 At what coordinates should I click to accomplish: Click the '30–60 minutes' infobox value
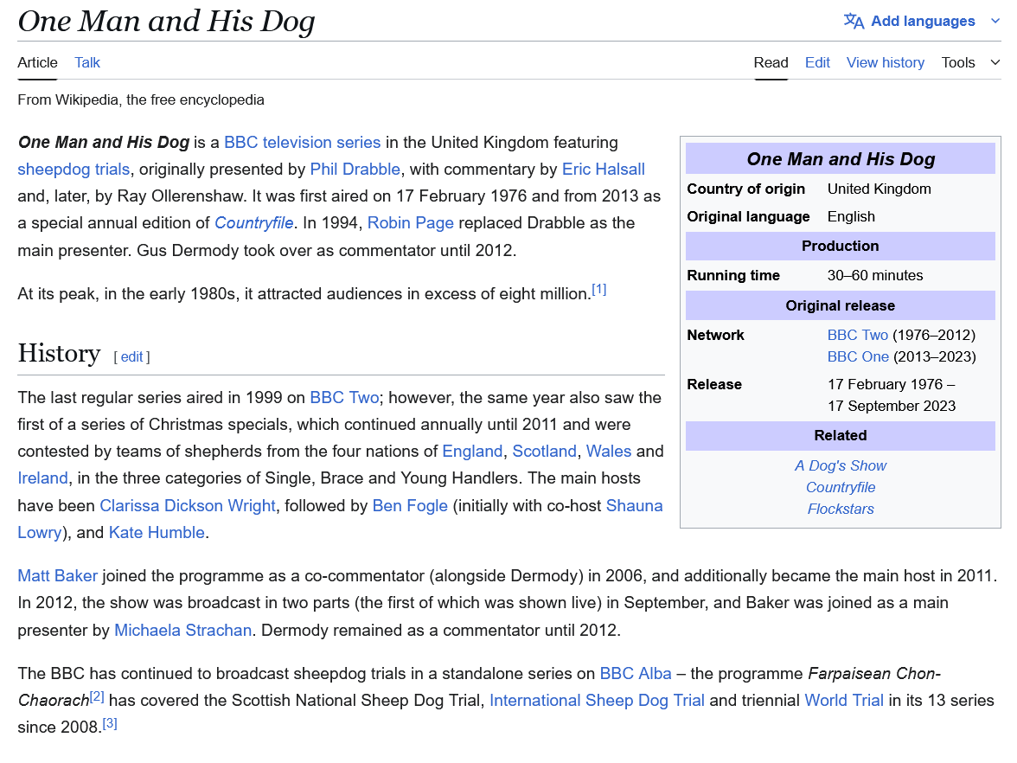(875, 276)
